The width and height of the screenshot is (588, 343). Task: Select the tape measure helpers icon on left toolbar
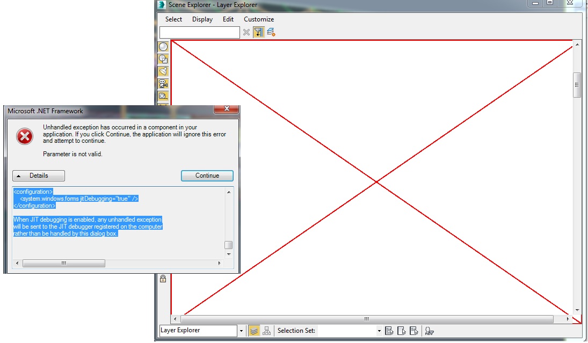[163, 95]
